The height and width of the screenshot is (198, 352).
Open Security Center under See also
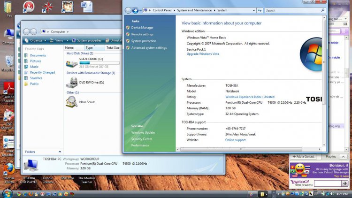pos(141,139)
